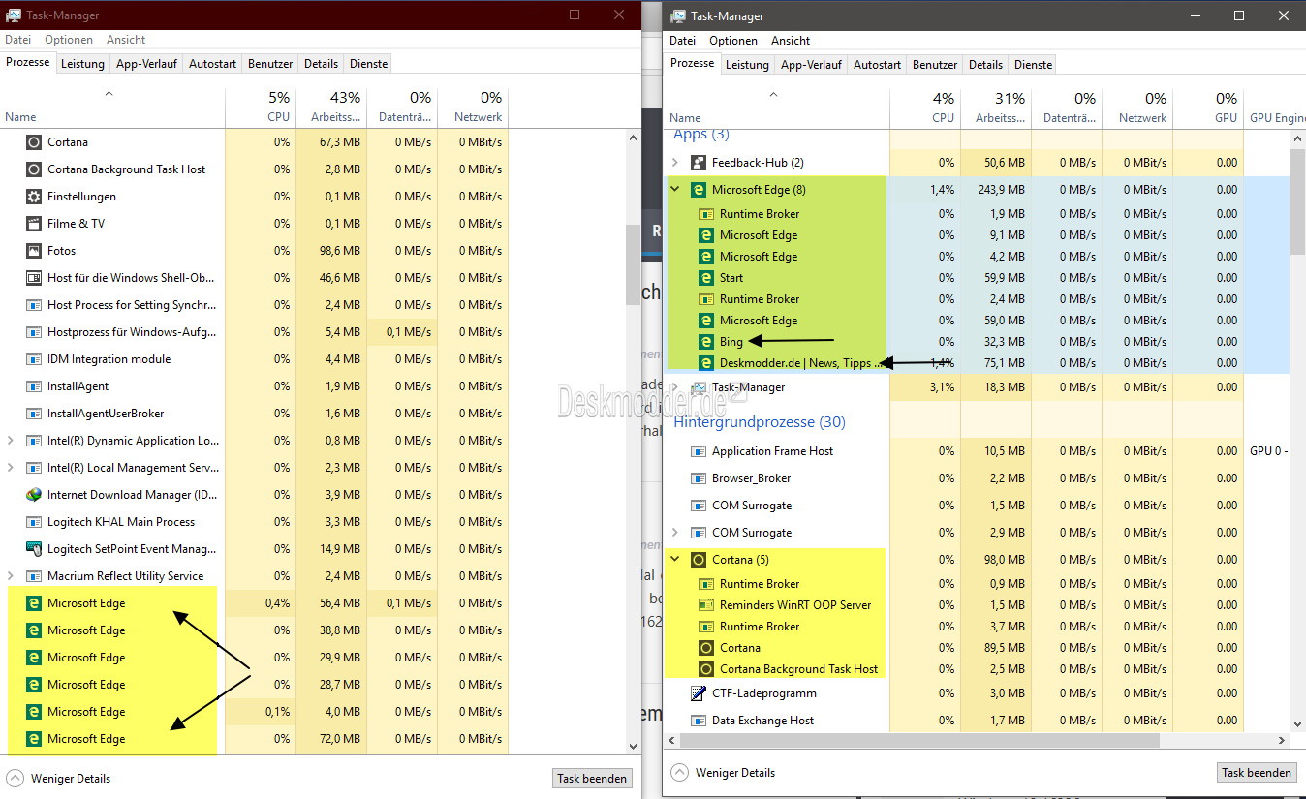Select the 243,9 MB memory cell of Edge
The height and width of the screenshot is (799, 1306).
tap(996, 190)
